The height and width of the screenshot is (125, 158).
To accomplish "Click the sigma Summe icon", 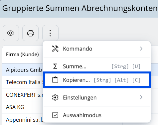I will (55, 66).
